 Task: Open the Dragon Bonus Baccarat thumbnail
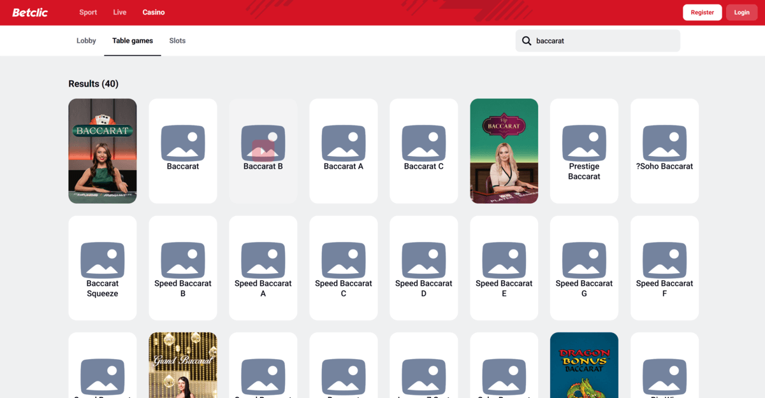point(584,365)
